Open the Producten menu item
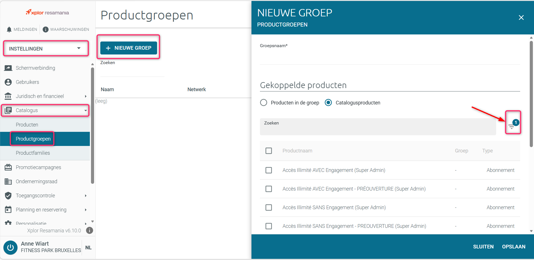534x260 pixels. [45, 125]
